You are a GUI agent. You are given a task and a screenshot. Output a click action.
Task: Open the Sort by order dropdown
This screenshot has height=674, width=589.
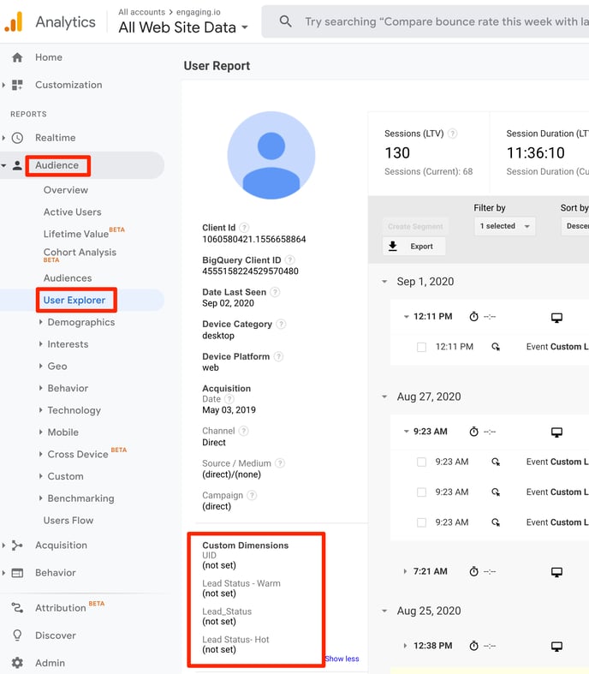point(575,226)
